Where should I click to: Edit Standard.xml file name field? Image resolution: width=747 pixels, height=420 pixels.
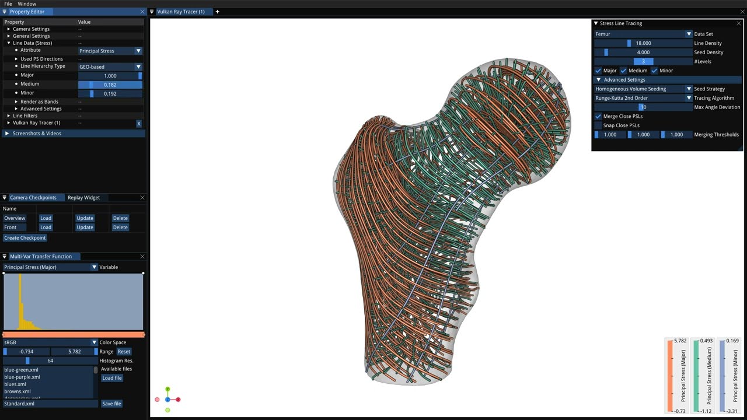click(50, 404)
